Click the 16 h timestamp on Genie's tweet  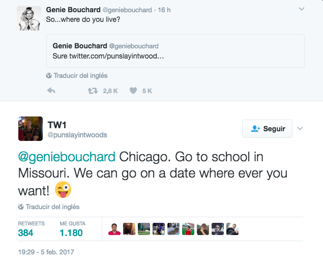point(164,10)
